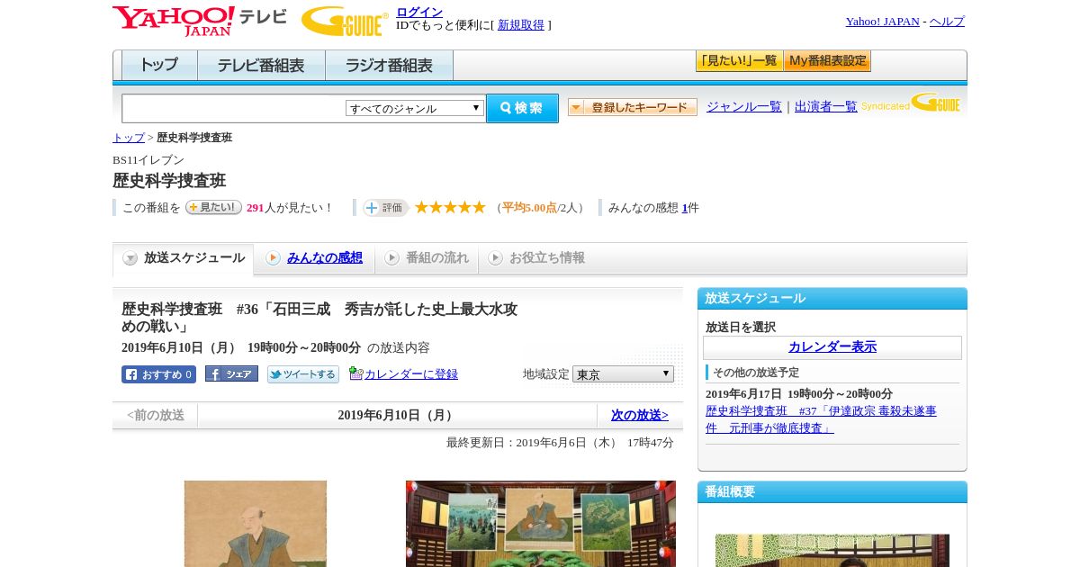Open the #37 伊達政宗 毒殺未遂事件 link
Viewport: 1080px width, 567px height.
tap(821, 419)
